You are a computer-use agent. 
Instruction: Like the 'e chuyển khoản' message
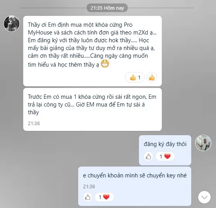point(87,197)
